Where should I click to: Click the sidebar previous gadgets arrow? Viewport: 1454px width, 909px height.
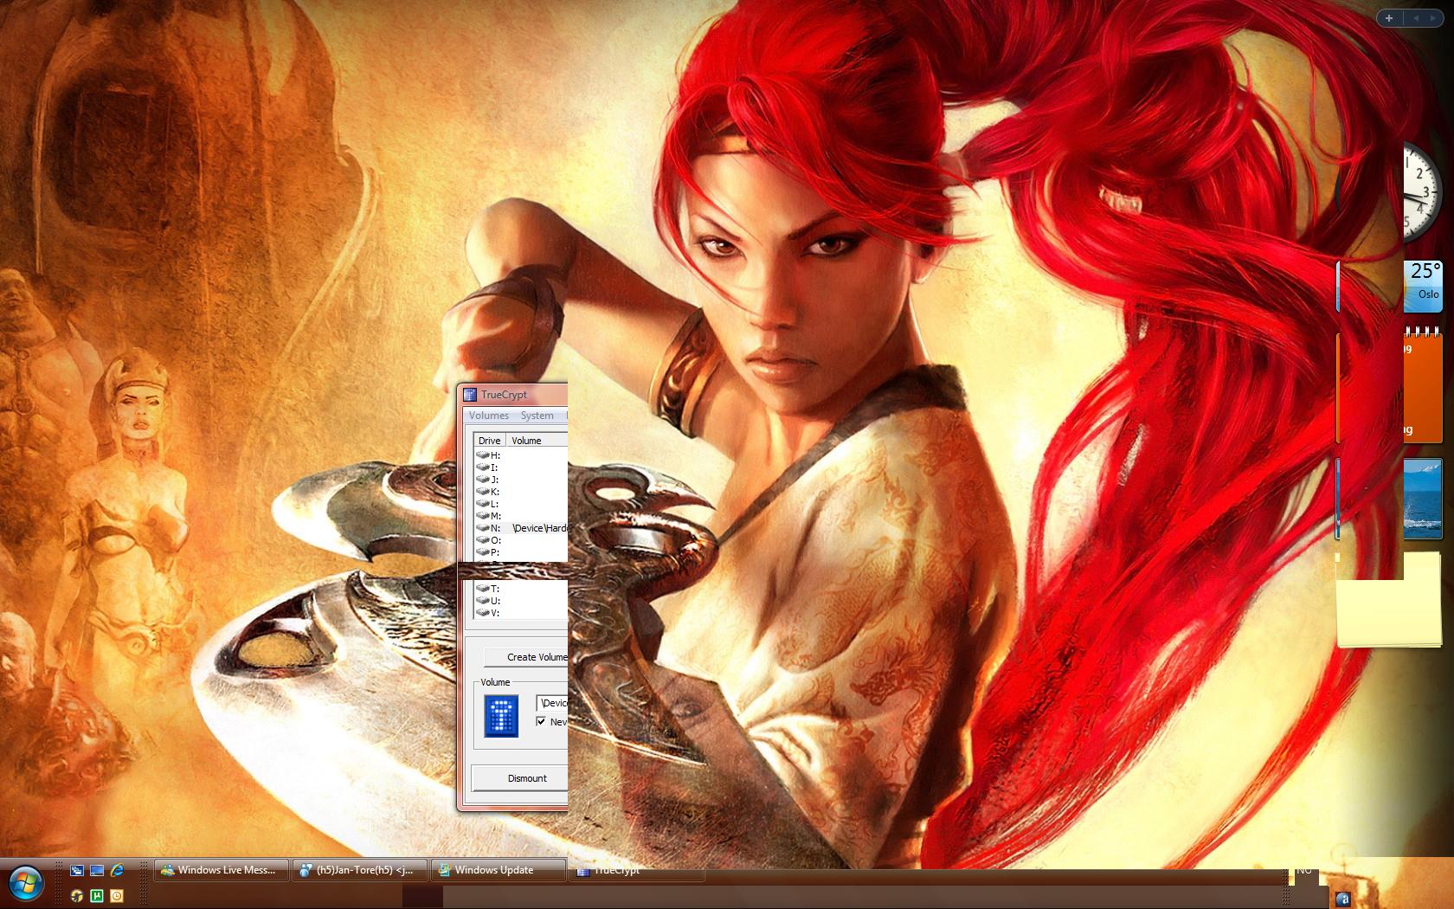pos(1417,17)
